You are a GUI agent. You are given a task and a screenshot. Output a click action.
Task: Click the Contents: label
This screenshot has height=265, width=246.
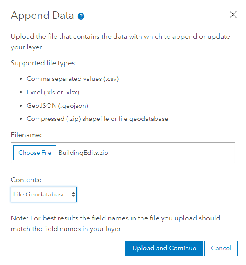tap(26, 180)
